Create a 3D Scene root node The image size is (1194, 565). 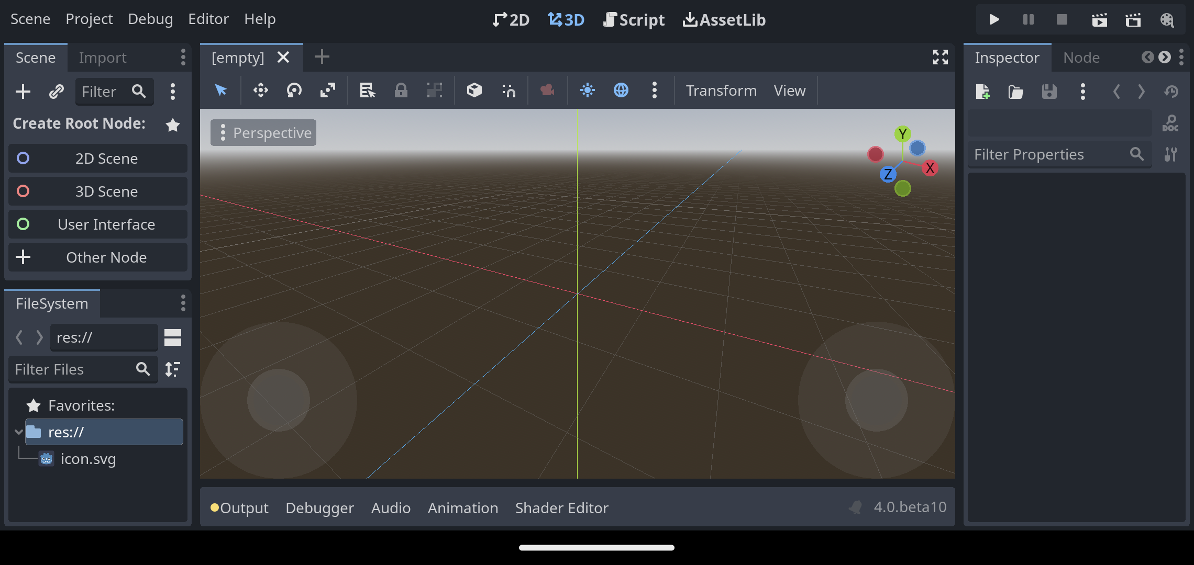97,191
